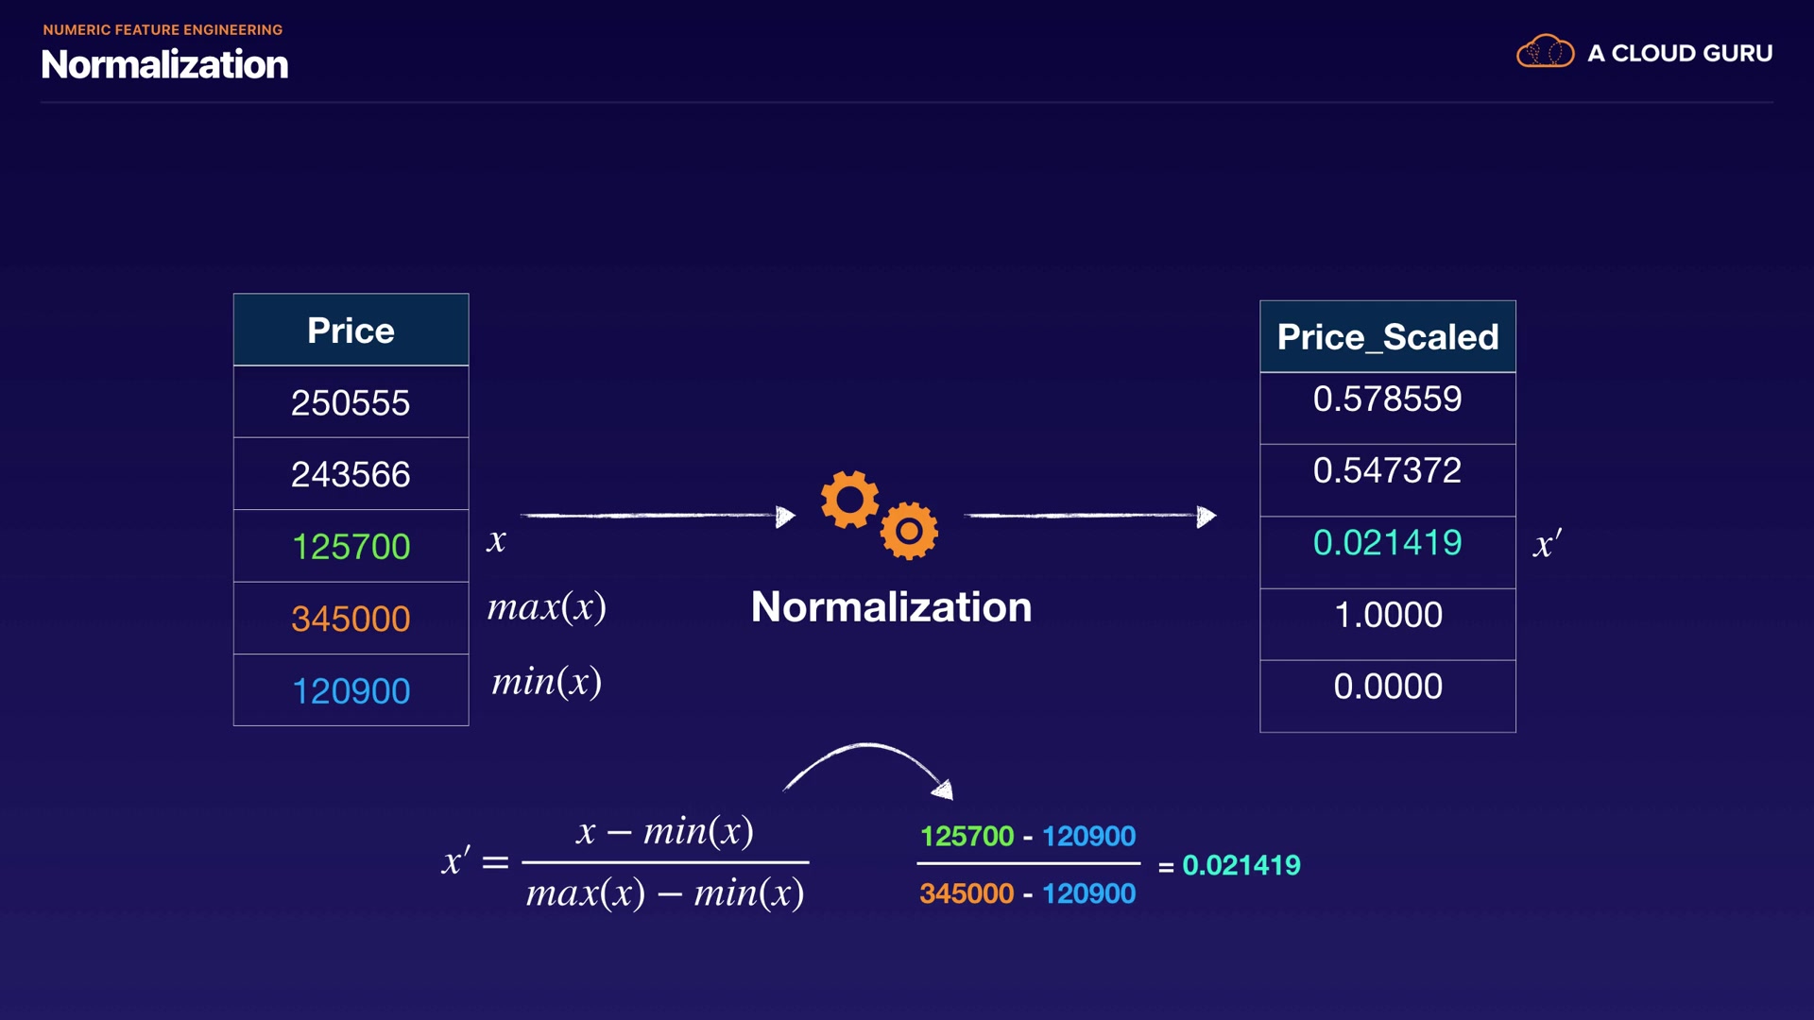This screenshot has height=1020, width=1814.
Task: Select the Price_Scaled column header
Action: click(x=1387, y=337)
